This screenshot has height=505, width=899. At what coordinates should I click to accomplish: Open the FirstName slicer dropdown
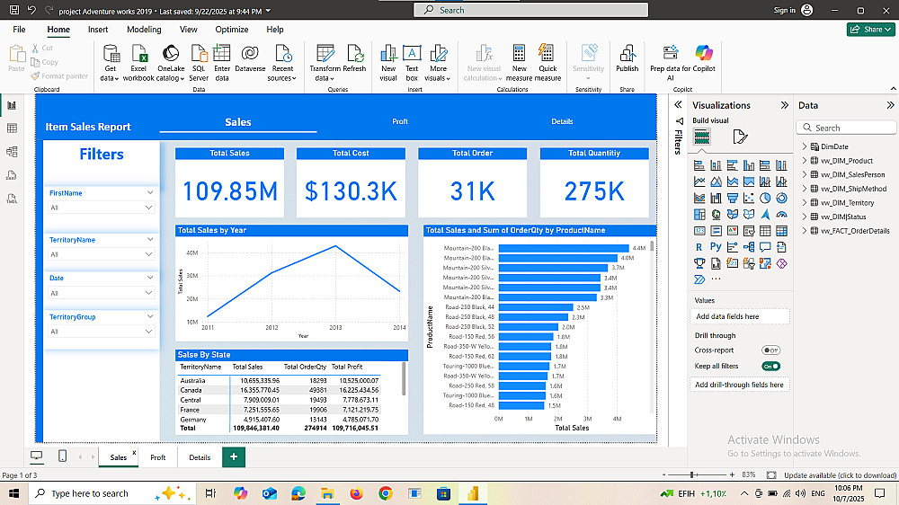148,208
